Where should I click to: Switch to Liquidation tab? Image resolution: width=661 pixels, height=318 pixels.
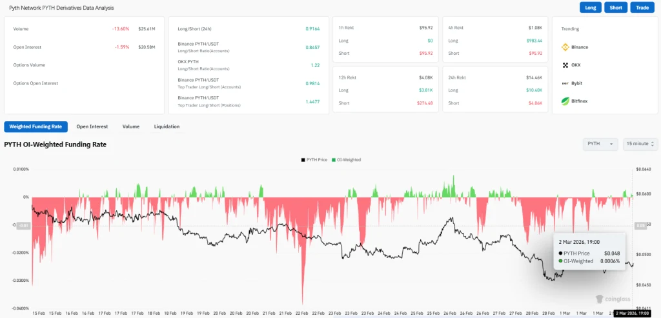[x=167, y=126]
